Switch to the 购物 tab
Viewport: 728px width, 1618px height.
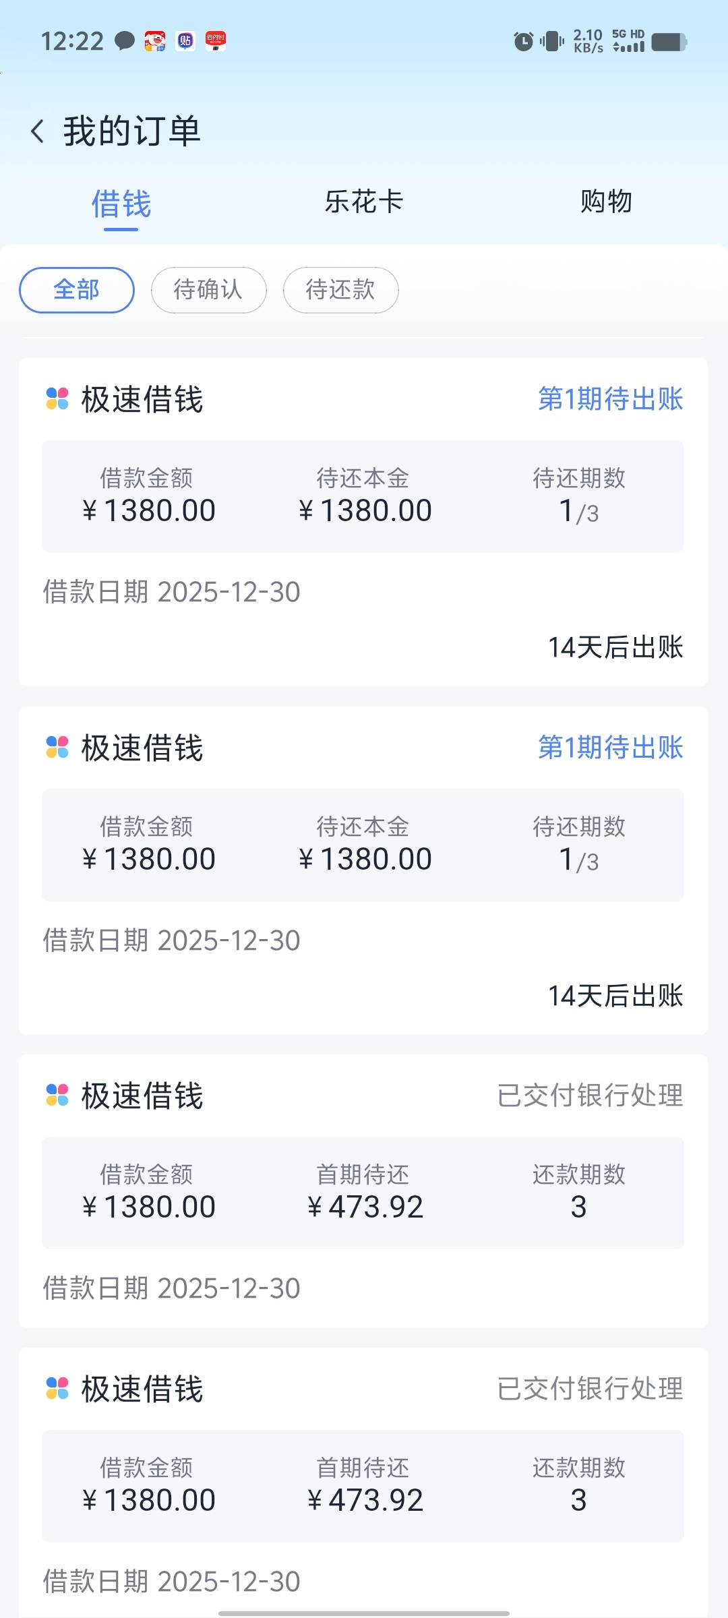(606, 202)
